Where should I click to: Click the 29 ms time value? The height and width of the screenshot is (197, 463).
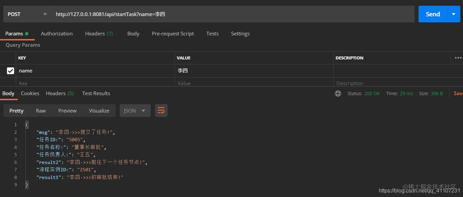406,93
